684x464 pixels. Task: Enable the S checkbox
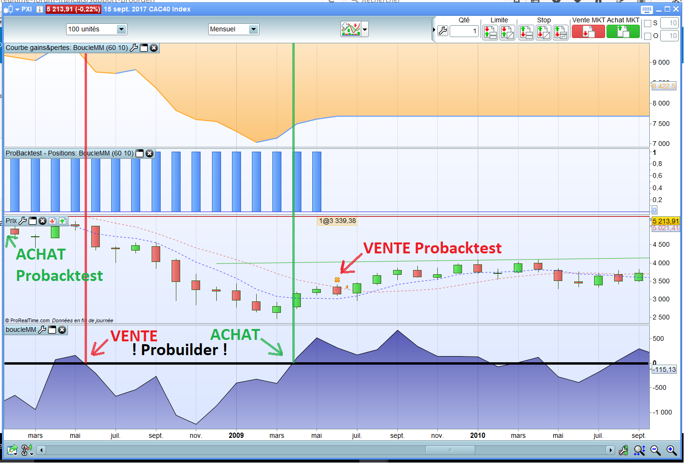[x=647, y=23]
